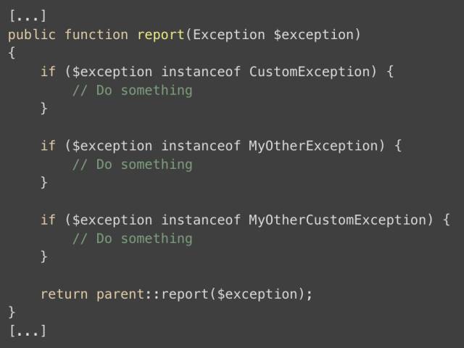
Task: Click the 'public' keyword
Action: pos(32,36)
